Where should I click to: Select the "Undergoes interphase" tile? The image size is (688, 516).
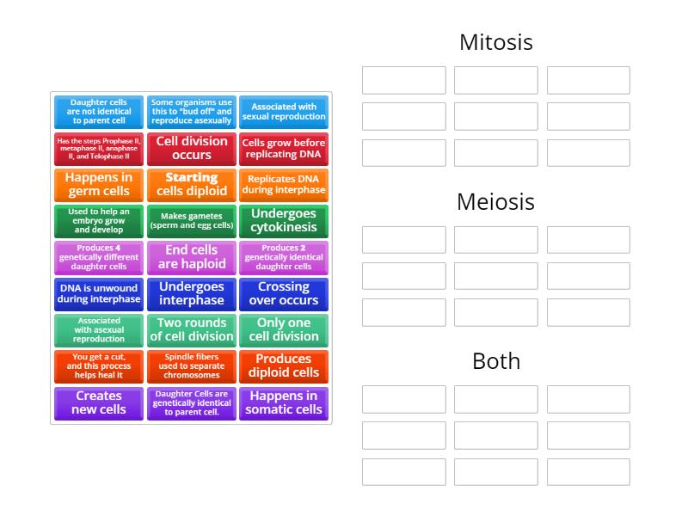191,293
